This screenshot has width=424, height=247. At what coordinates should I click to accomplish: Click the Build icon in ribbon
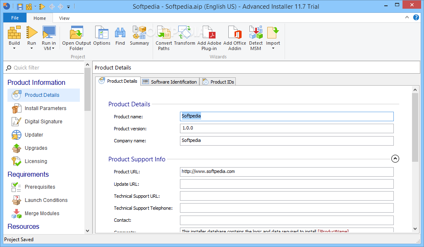click(14, 33)
